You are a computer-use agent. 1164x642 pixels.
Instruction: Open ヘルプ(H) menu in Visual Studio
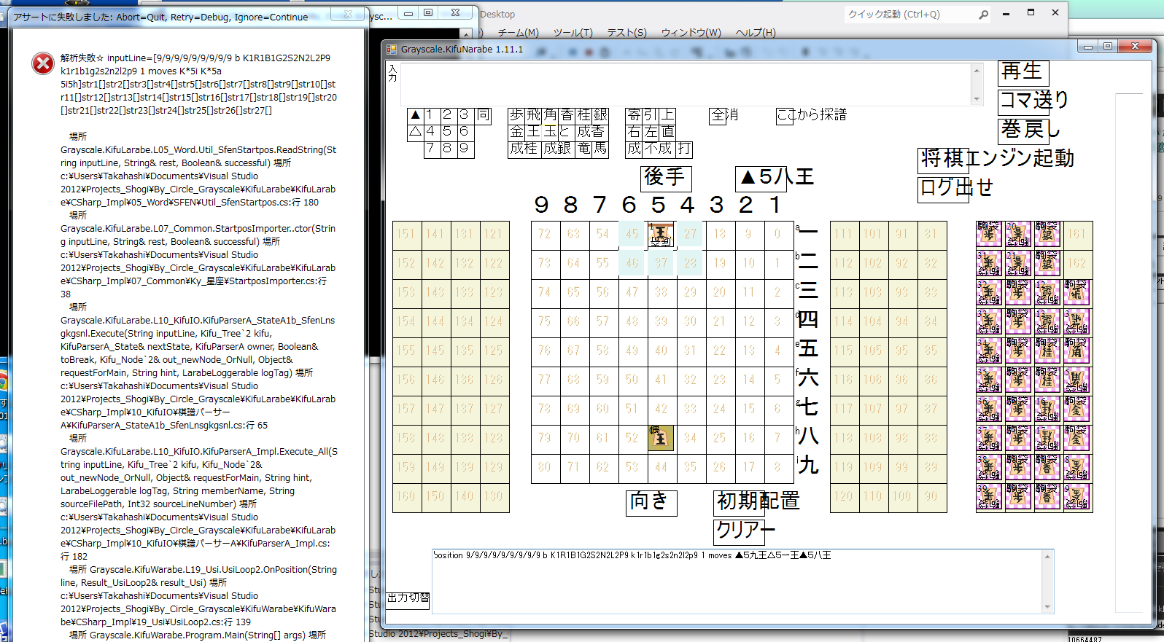[x=756, y=33]
